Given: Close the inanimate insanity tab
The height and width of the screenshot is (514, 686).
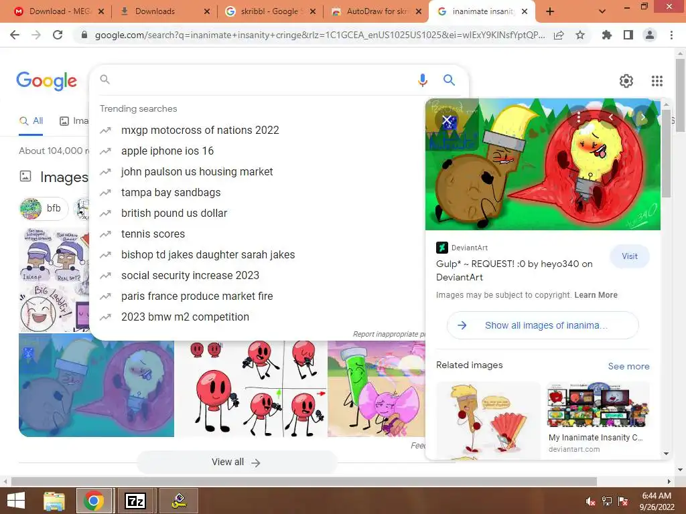Looking at the screenshot, I should tap(525, 11).
